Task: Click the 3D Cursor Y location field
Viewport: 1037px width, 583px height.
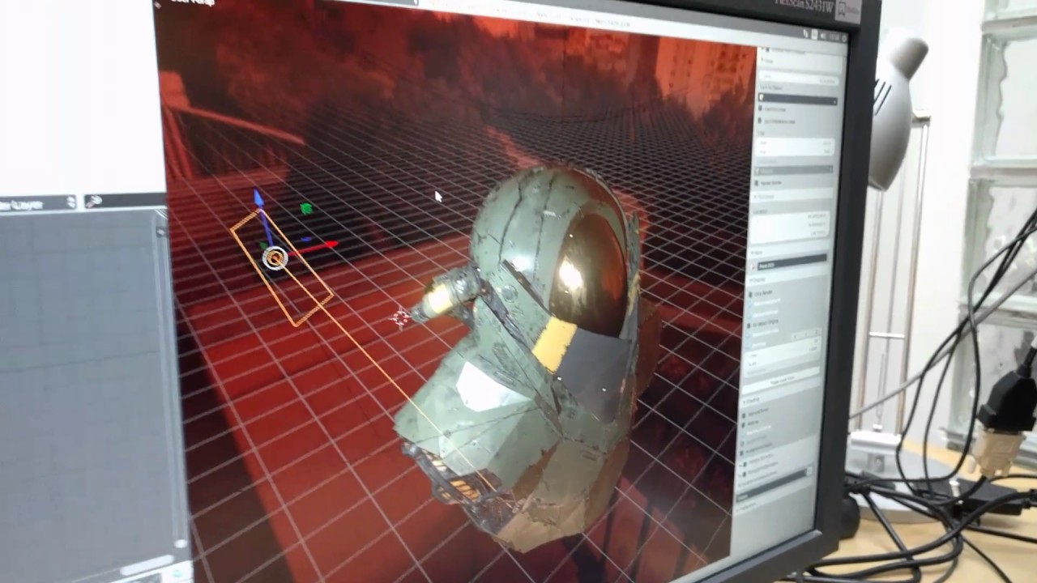Action: 791,227
